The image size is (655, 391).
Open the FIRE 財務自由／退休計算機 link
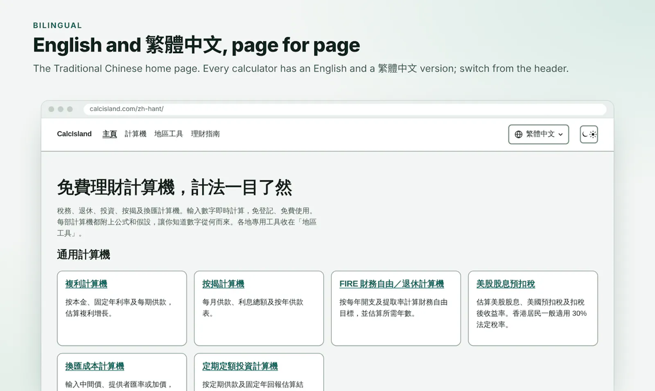(391, 284)
